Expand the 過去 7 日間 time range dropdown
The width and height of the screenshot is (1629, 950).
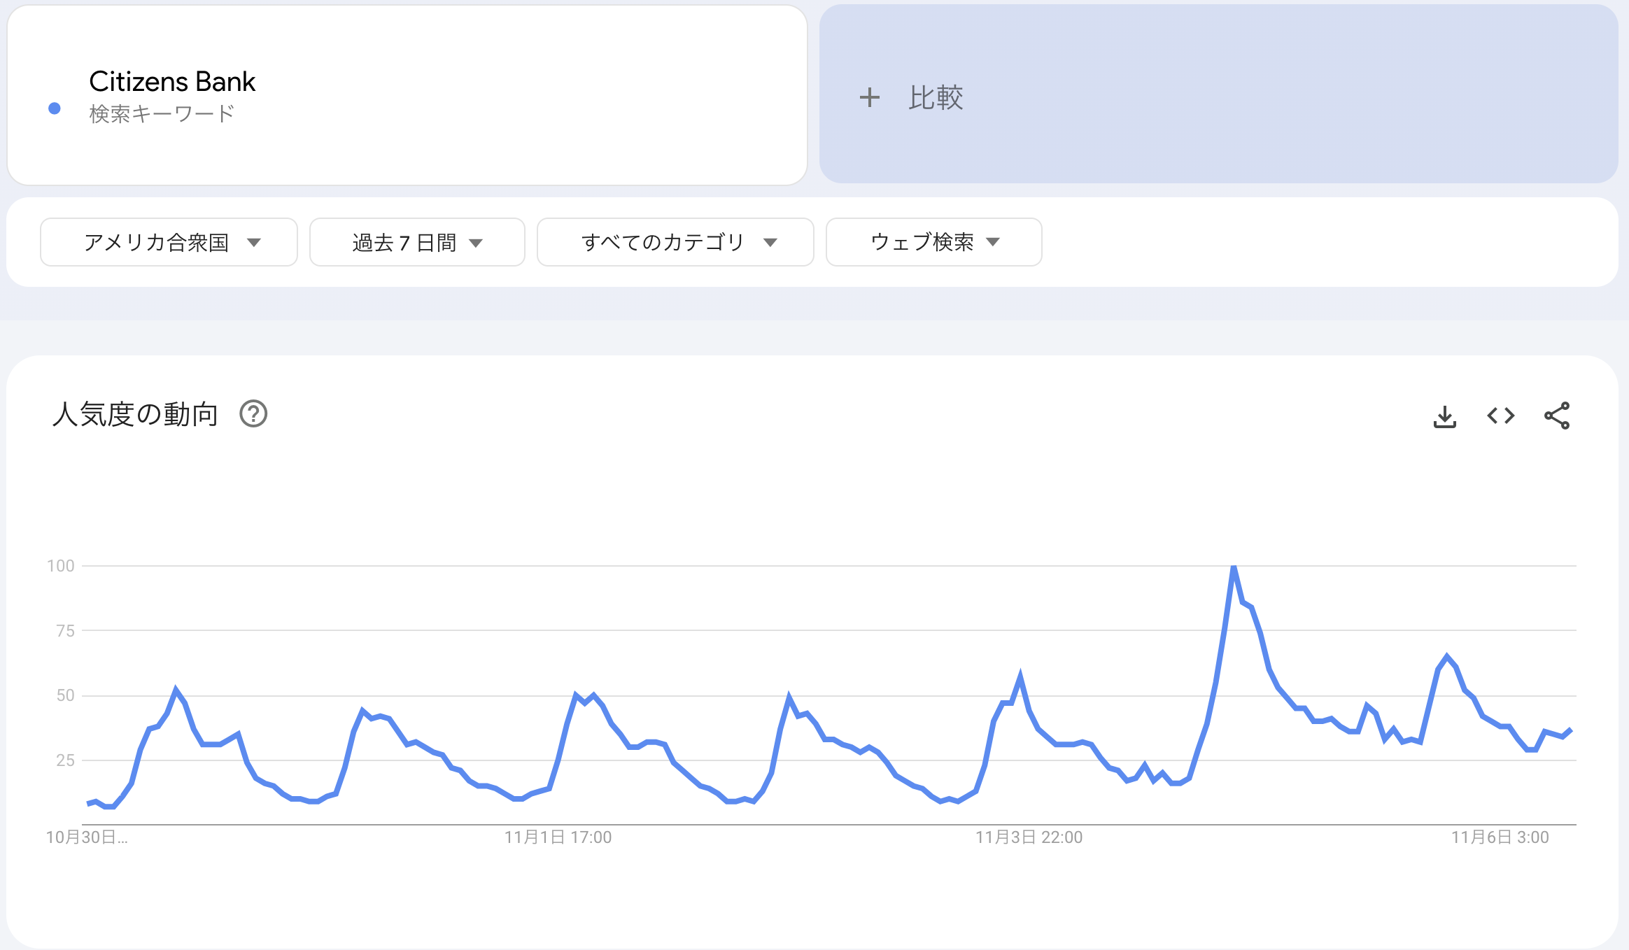pos(417,242)
